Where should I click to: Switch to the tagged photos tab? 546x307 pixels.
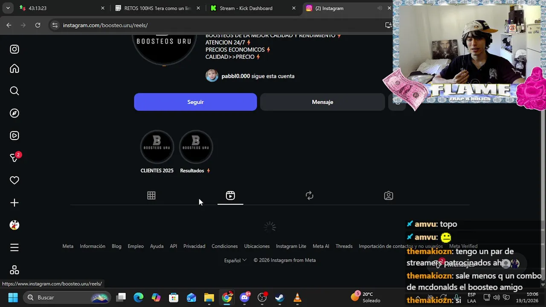(389, 195)
